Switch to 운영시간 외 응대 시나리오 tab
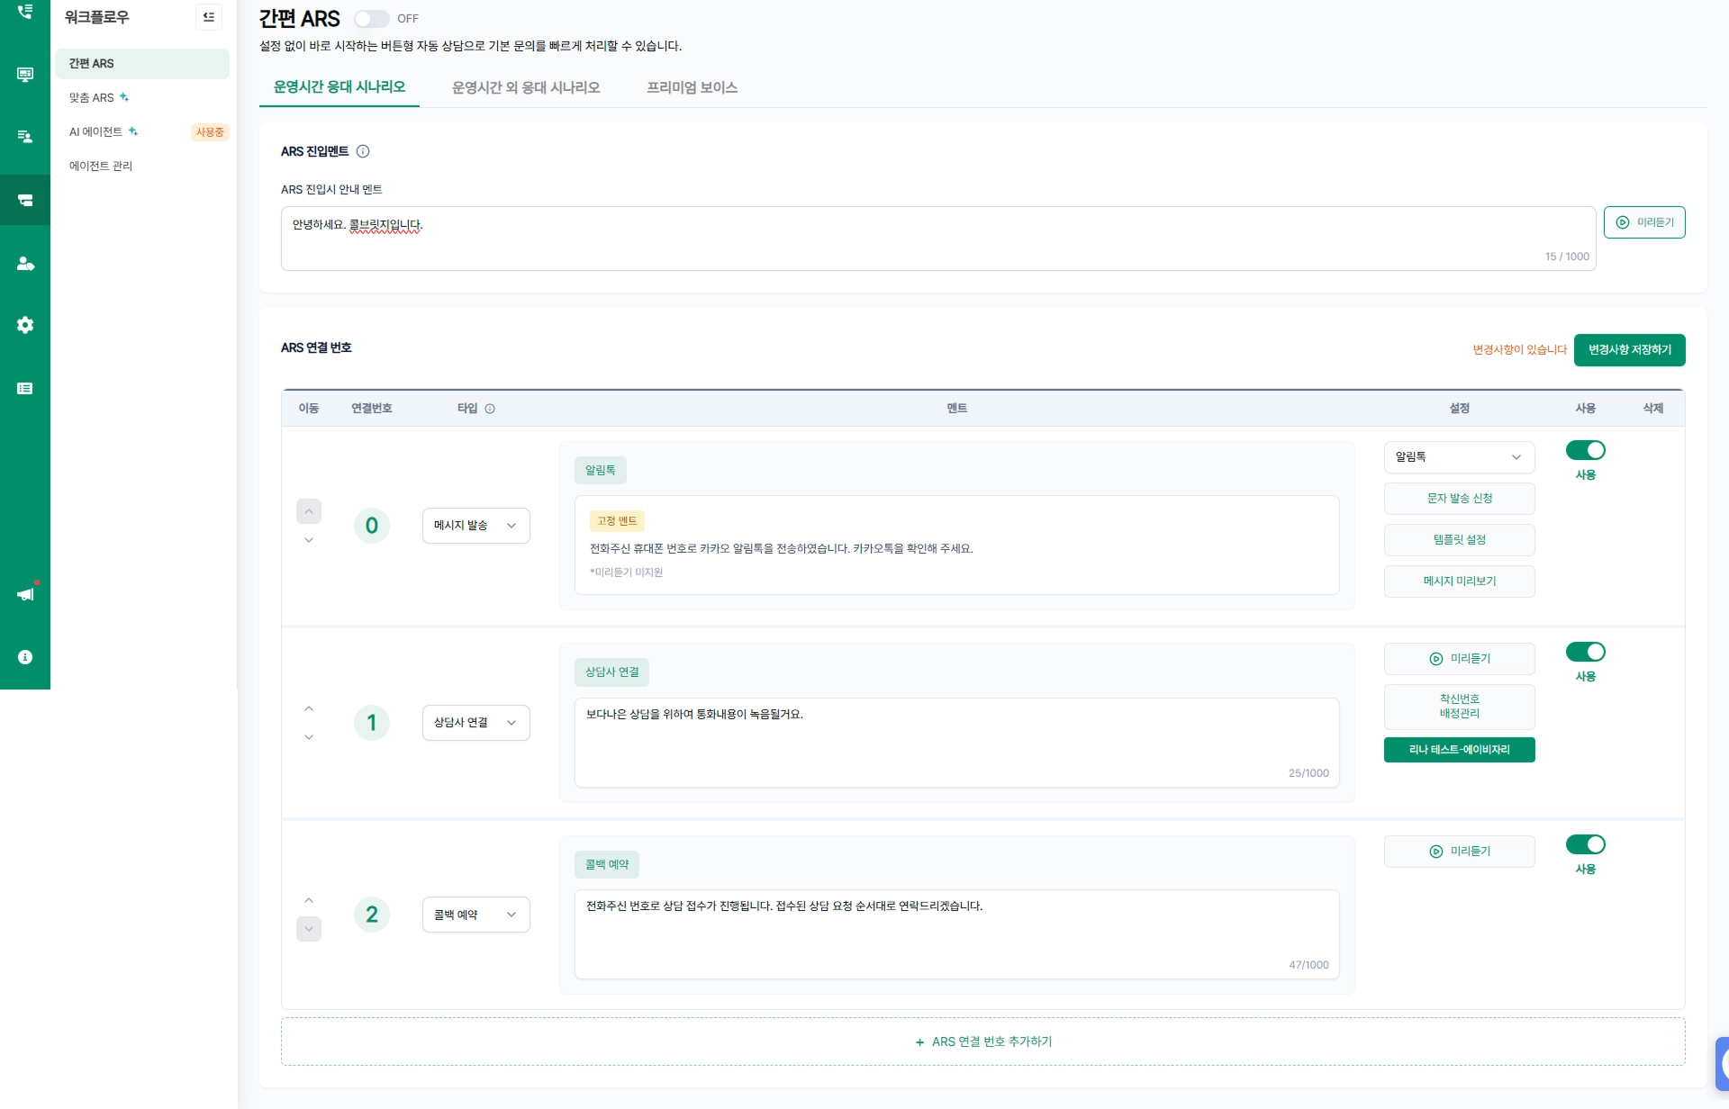Image resolution: width=1729 pixels, height=1109 pixels. pyautogui.click(x=525, y=87)
